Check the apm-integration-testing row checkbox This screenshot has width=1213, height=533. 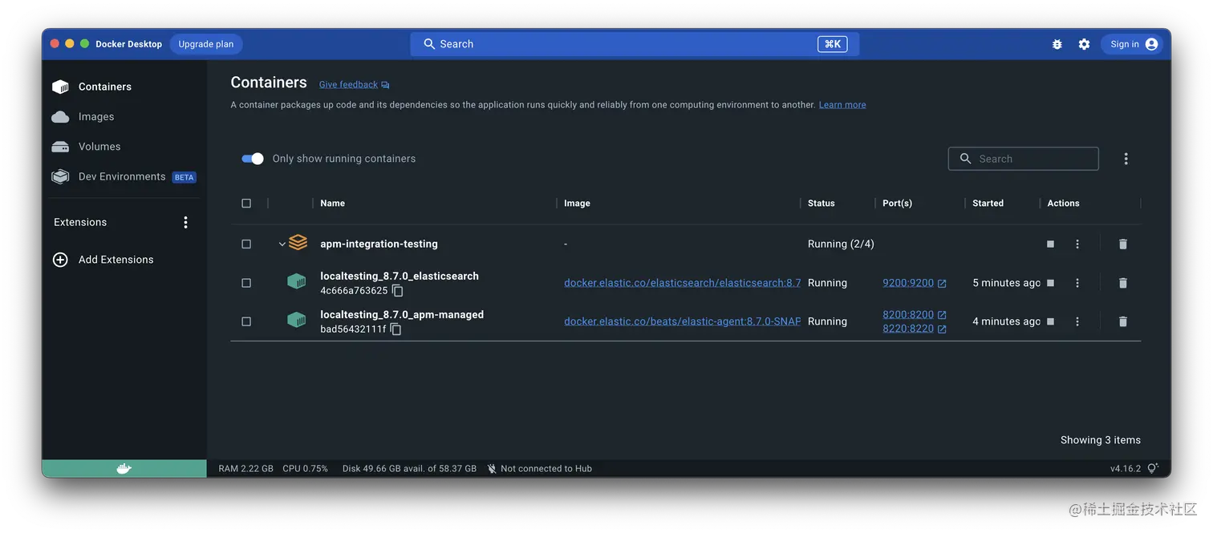click(246, 244)
